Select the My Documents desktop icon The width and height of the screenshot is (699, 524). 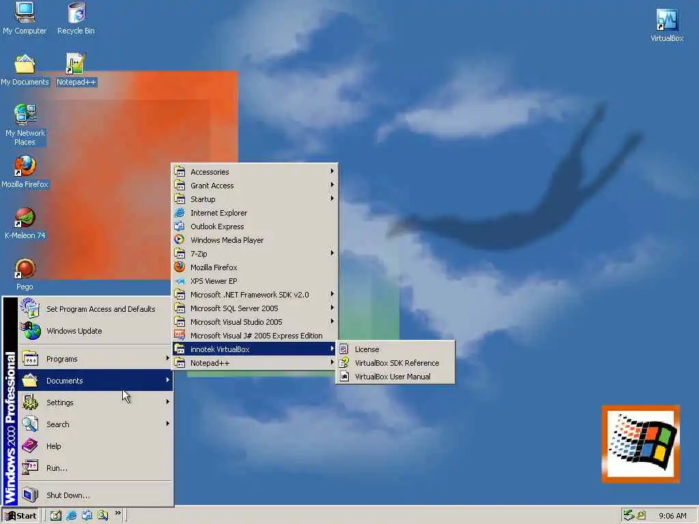[25, 70]
